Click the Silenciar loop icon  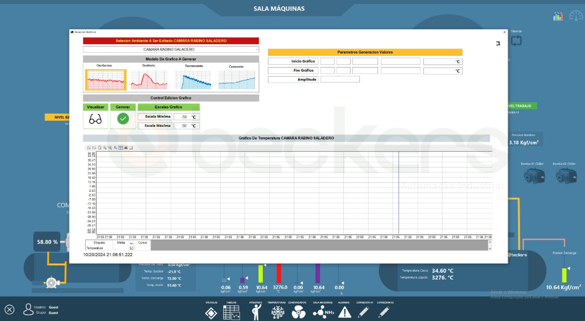point(516,41)
